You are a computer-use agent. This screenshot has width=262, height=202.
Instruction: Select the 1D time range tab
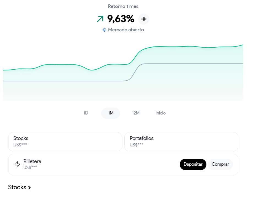point(86,113)
